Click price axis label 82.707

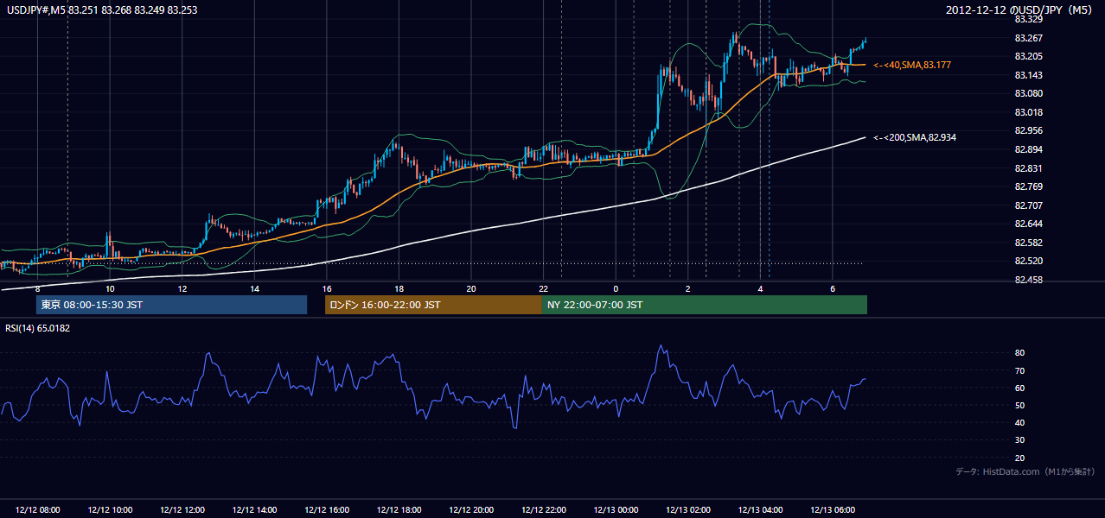tap(1027, 205)
